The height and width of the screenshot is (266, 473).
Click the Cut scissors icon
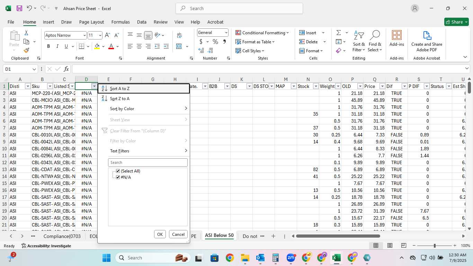[26, 33]
